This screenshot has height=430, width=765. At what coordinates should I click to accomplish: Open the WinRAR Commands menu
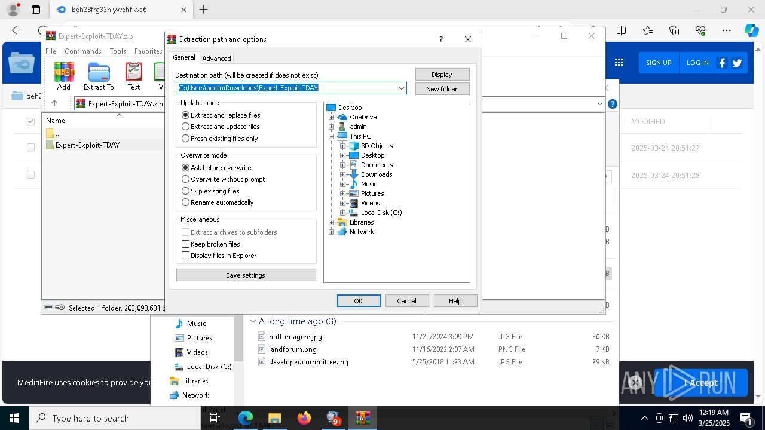[x=83, y=51]
